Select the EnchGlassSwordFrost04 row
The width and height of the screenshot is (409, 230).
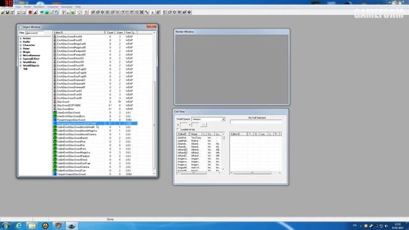click(95, 36)
